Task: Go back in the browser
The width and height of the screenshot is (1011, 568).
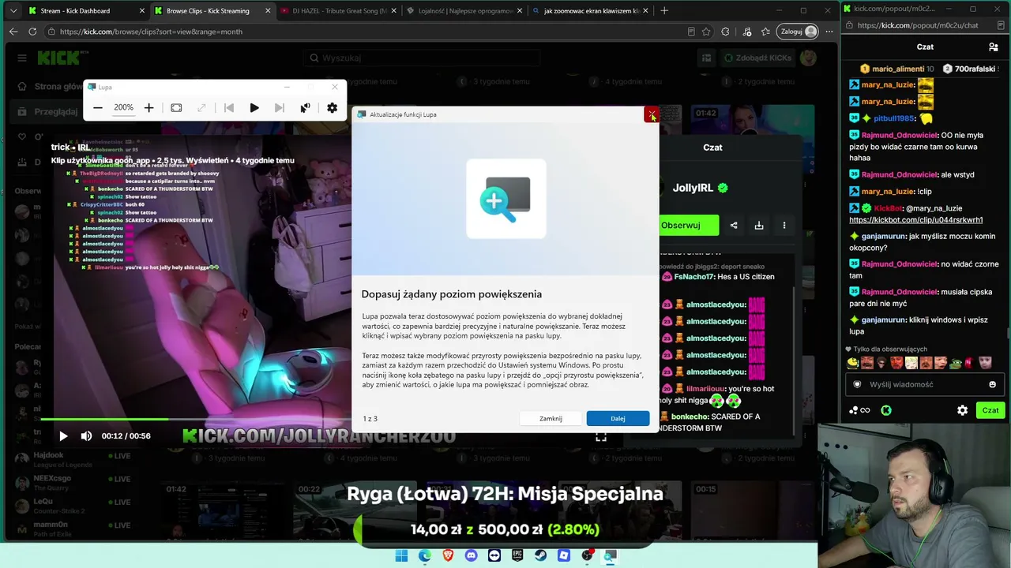Action: tap(13, 32)
